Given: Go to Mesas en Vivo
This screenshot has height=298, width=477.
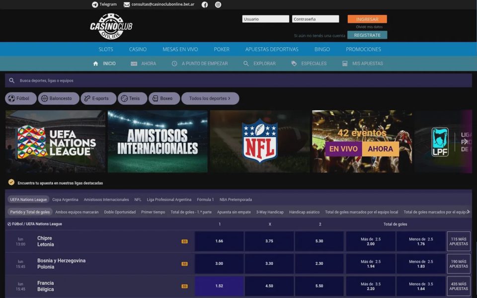Looking at the screenshot, I should pyautogui.click(x=180, y=49).
